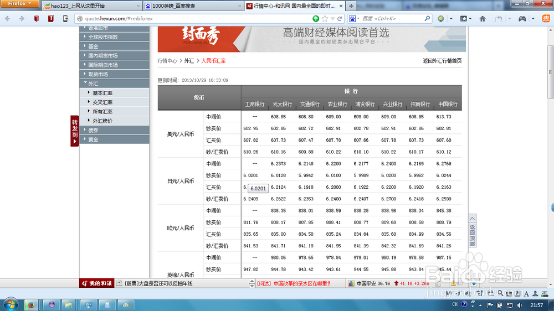This screenshot has height=311, width=554.
Task: Click 返回顶部 back-to-top button
Action: pyautogui.click(x=473, y=231)
